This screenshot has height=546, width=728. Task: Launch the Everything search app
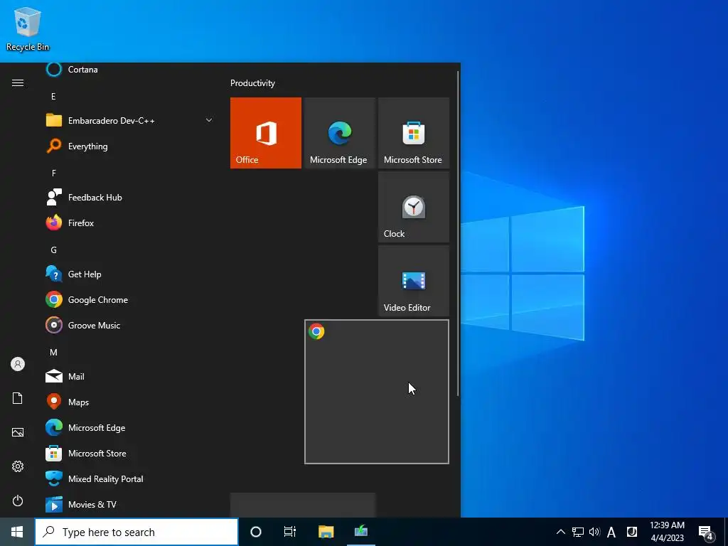pos(130,146)
